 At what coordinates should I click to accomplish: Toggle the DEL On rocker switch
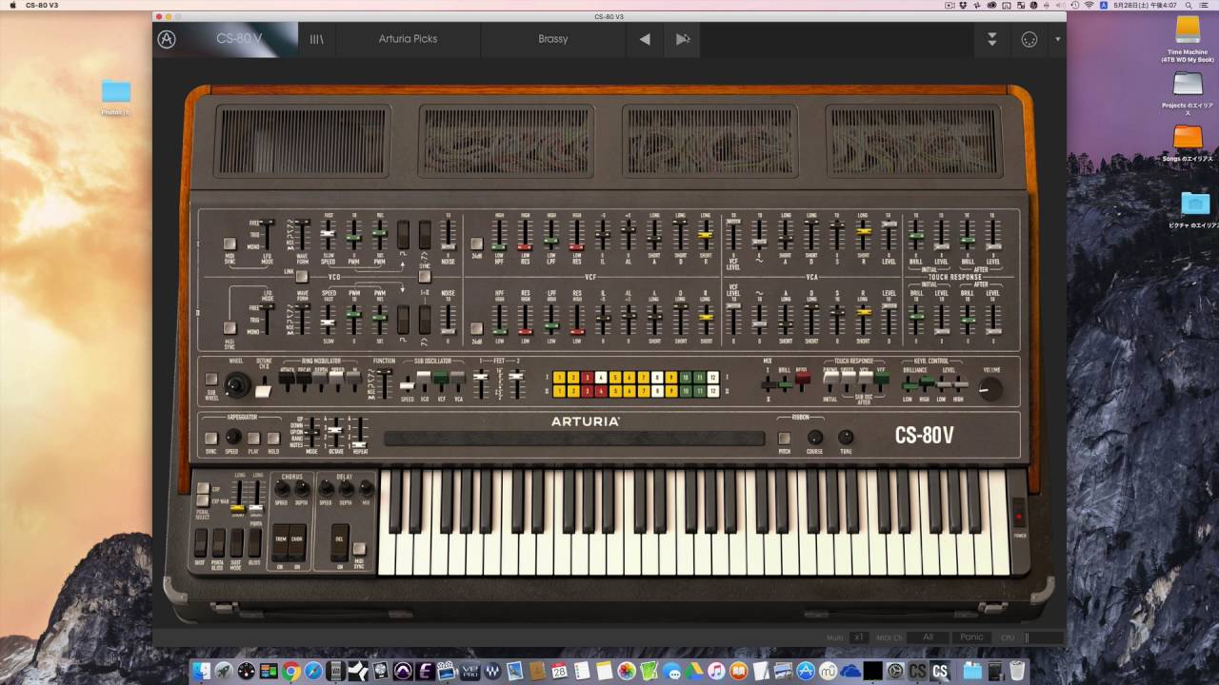(x=339, y=541)
